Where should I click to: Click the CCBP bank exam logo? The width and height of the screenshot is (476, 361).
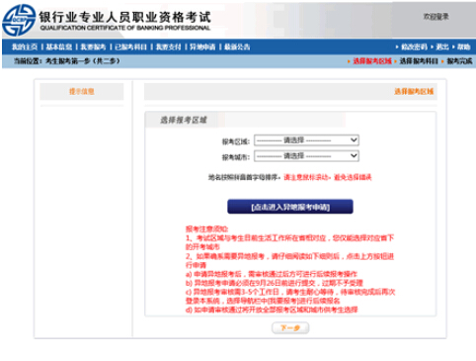point(19,20)
